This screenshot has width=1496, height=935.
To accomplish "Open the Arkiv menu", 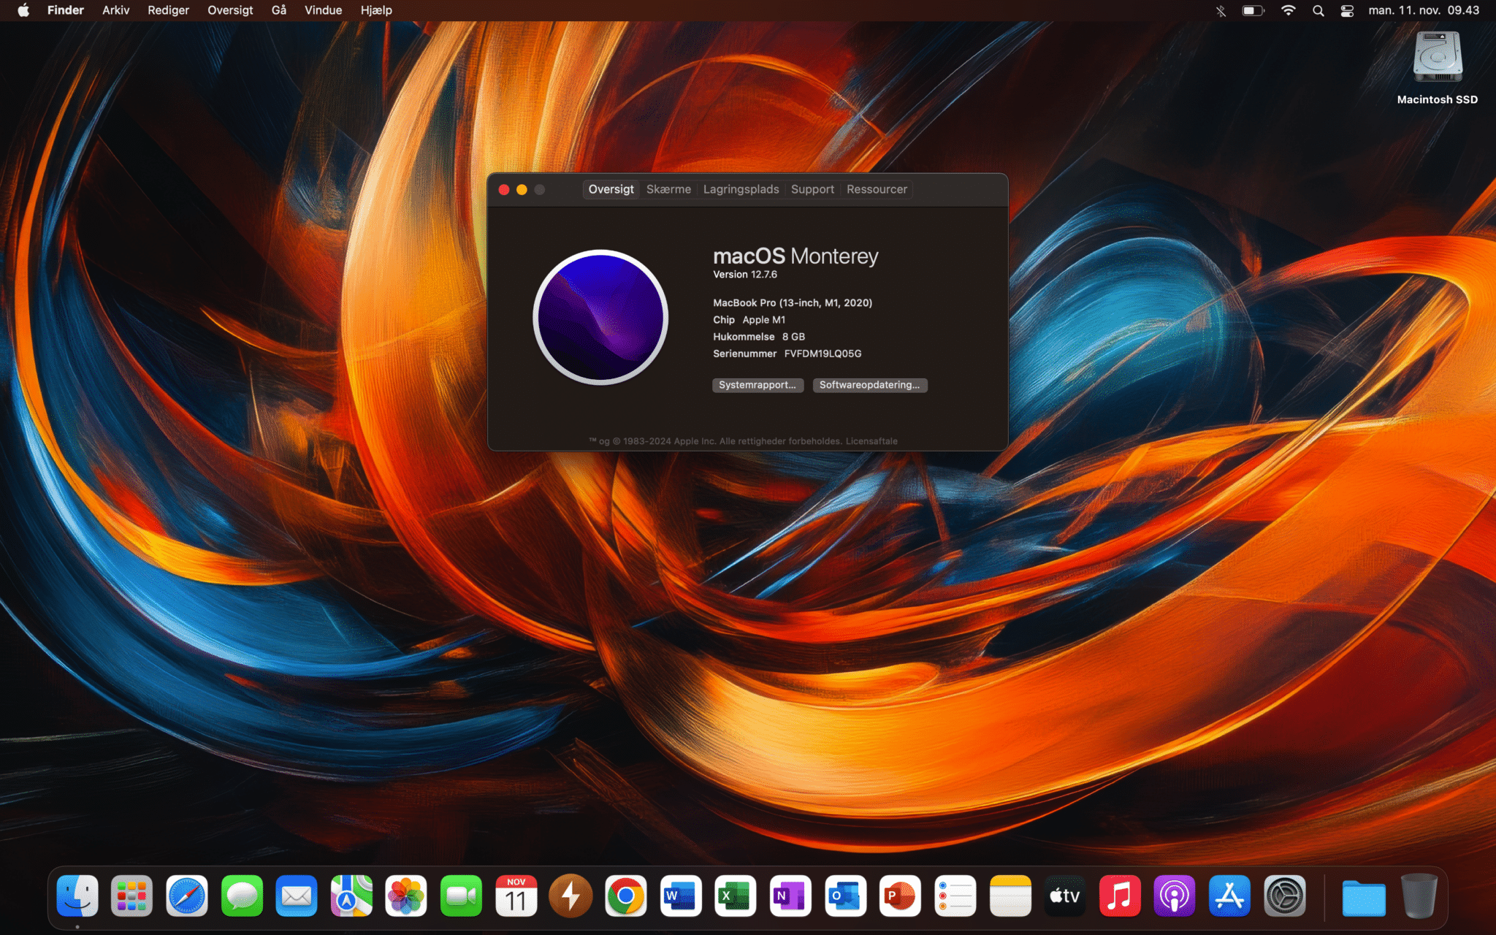I will coord(115,11).
